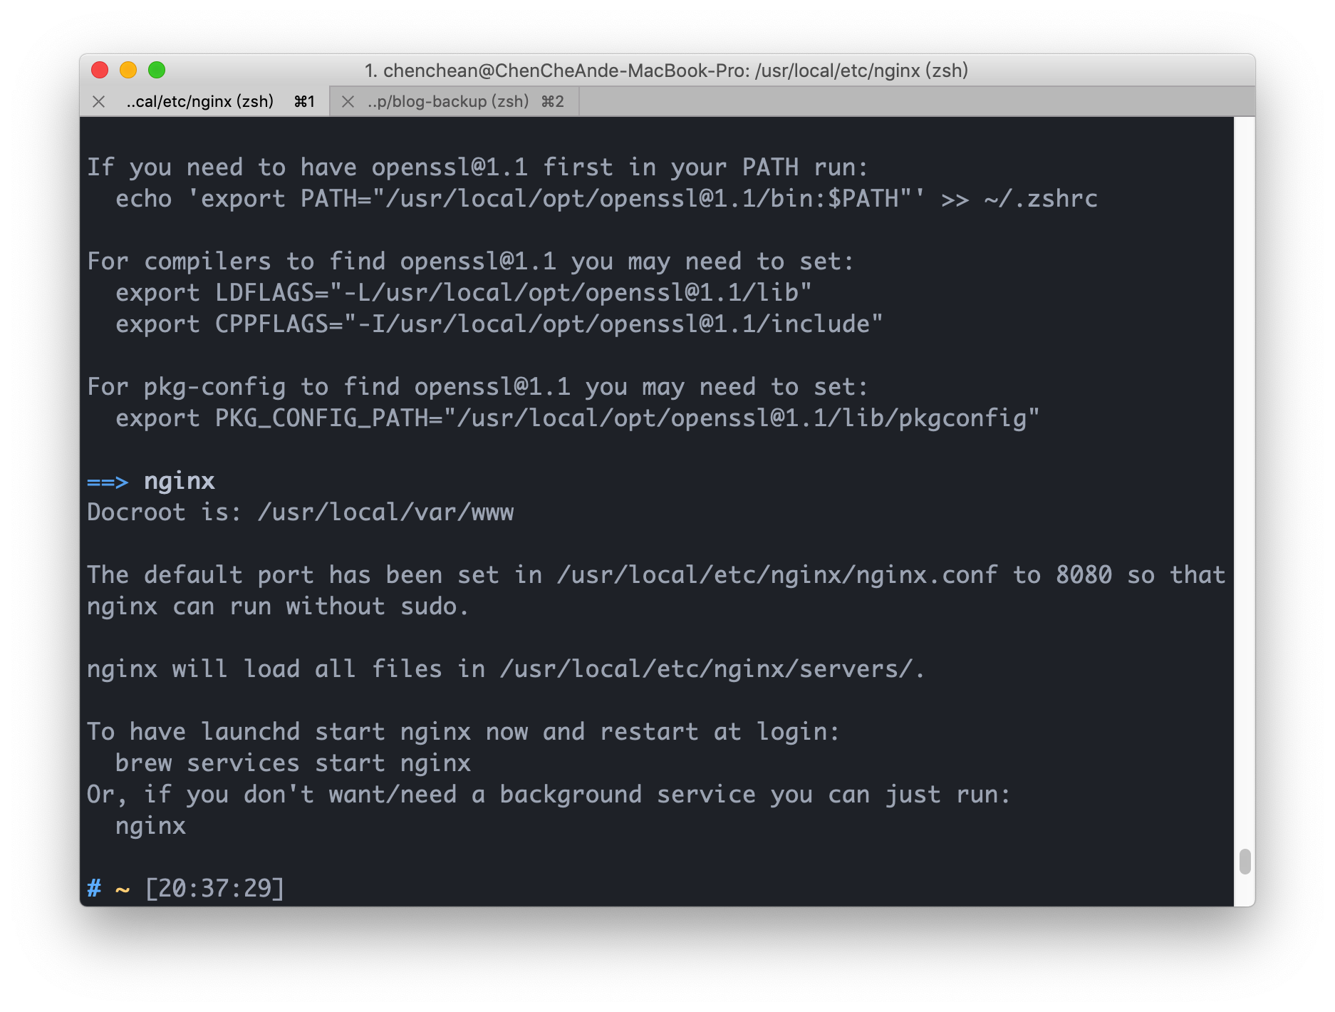The width and height of the screenshot is (1335, 1012).
Task: Click the 'brew services start nginx' command text
Action: [293, 763]
